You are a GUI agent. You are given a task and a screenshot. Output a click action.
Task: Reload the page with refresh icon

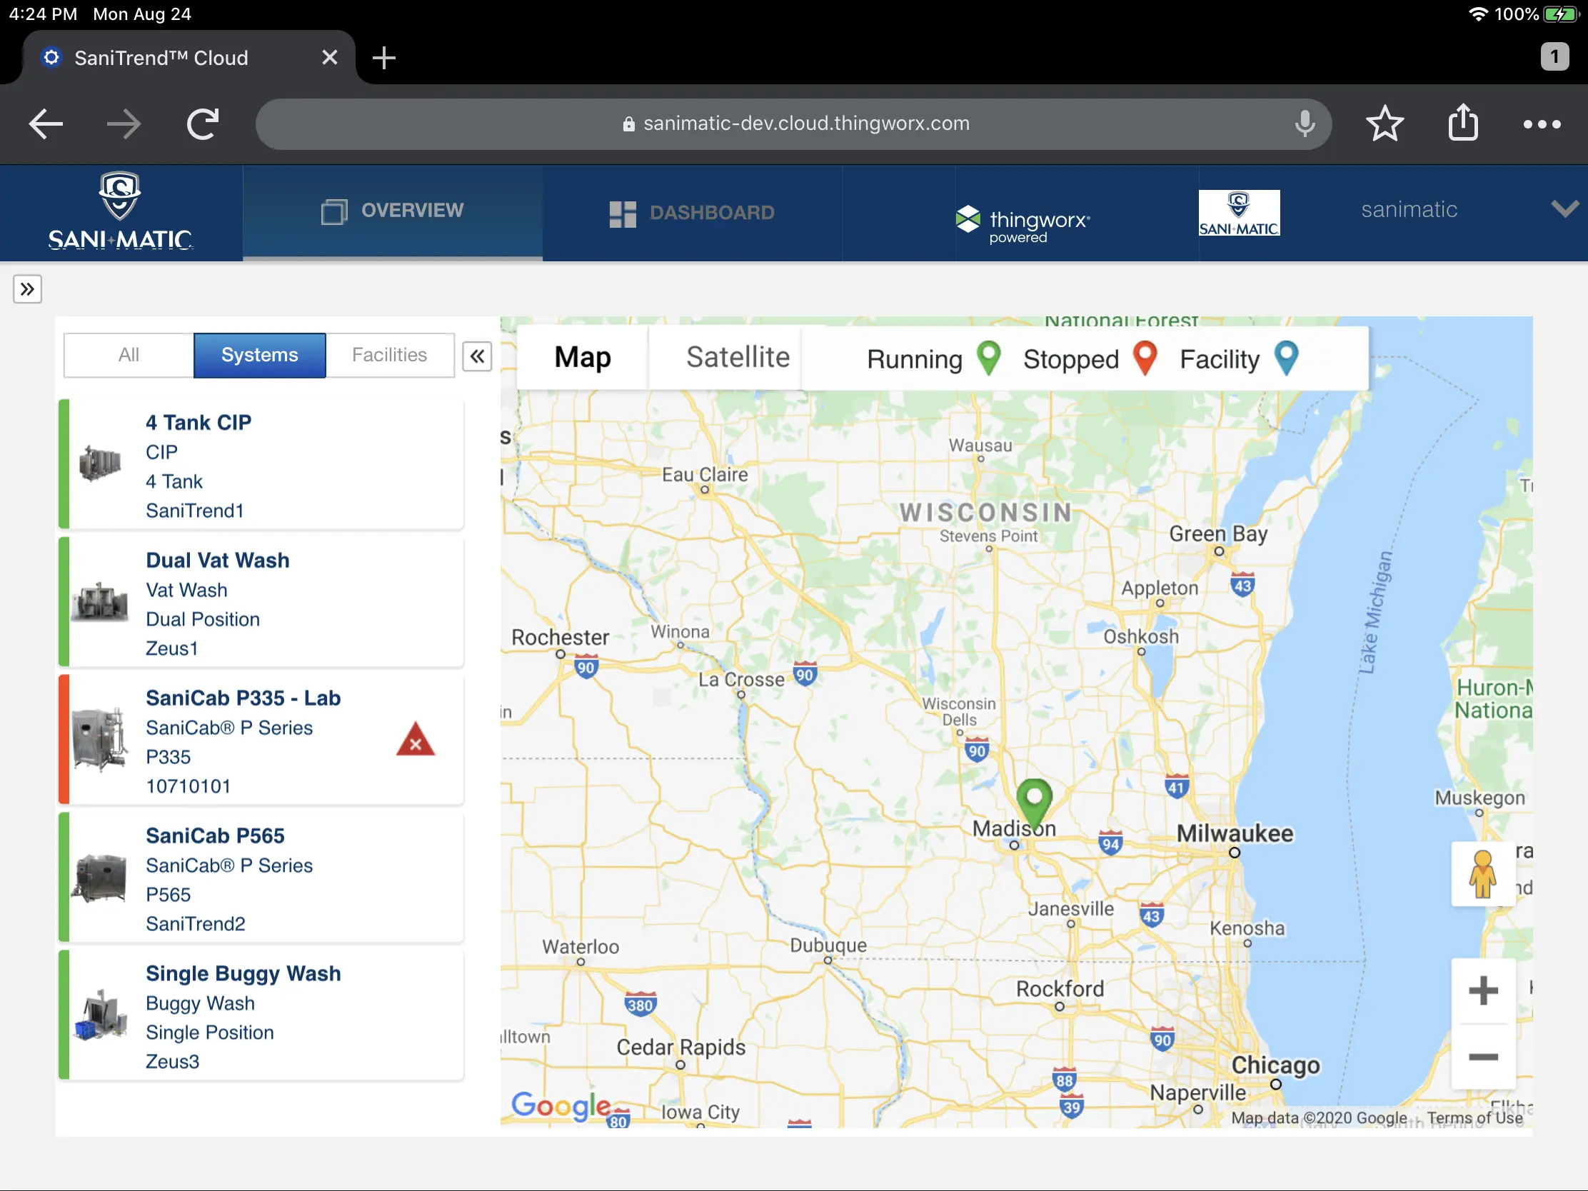coord(203,124)
